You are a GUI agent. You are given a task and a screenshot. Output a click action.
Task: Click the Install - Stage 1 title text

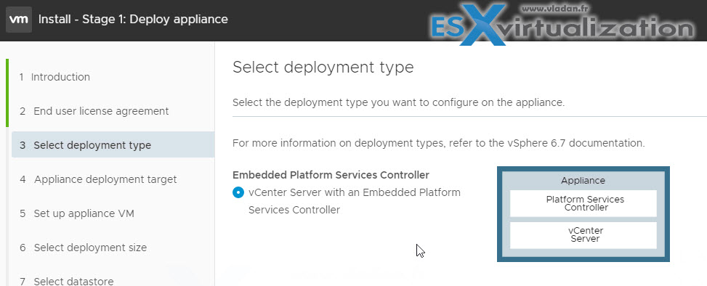134,20
